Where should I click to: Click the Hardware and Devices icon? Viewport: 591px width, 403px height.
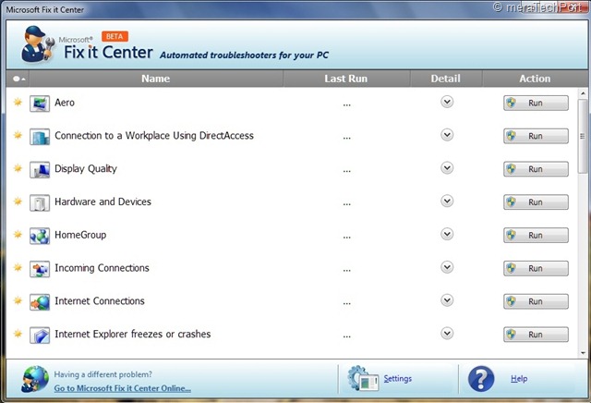tap(40, 202)
